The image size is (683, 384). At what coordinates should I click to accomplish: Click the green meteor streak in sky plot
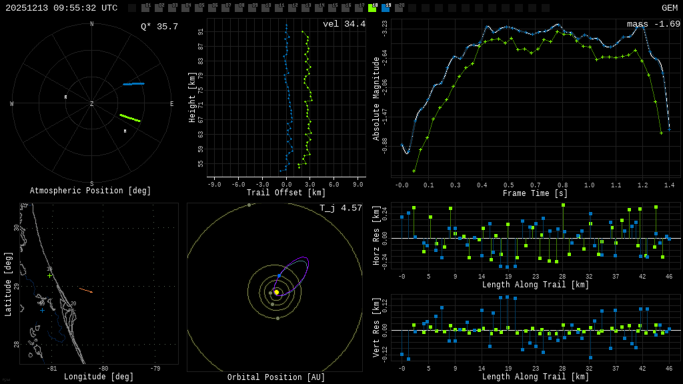coord(130,118)
